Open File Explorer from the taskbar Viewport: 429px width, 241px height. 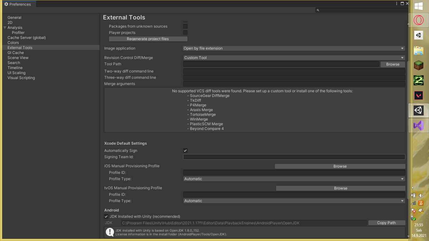click(x=418, y=50)
